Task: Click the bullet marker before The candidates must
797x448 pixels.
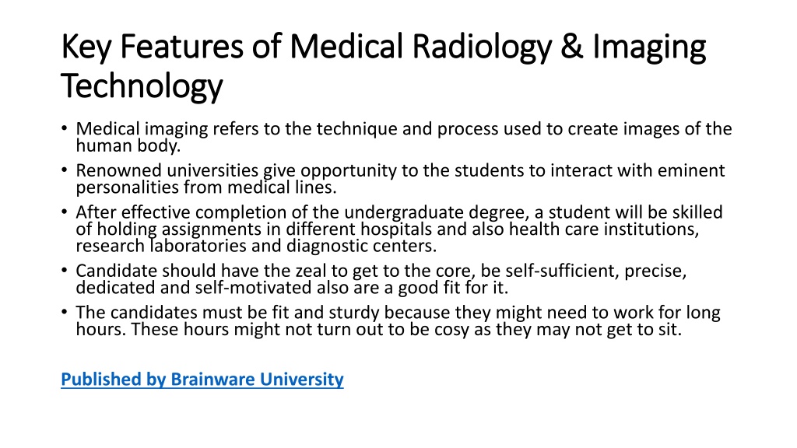Action: point(64,312)
